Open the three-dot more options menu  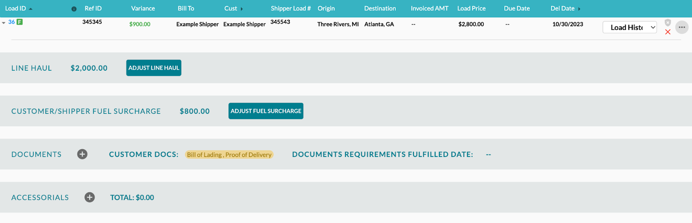click(682, 27)
